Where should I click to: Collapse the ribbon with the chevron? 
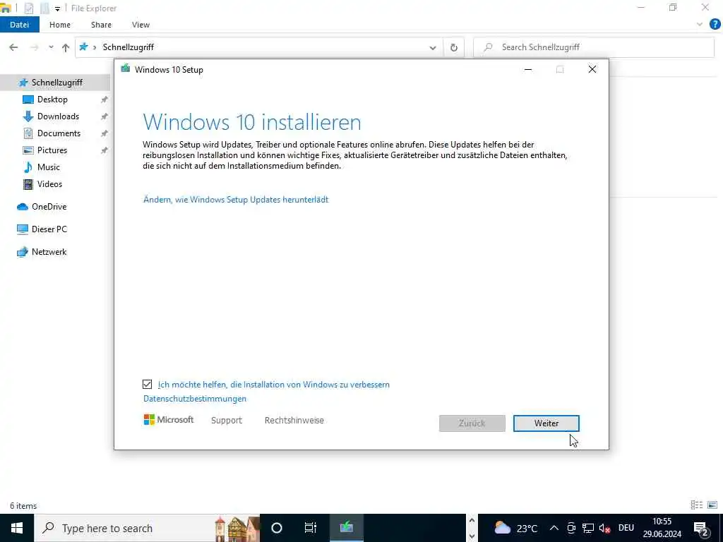700,25
